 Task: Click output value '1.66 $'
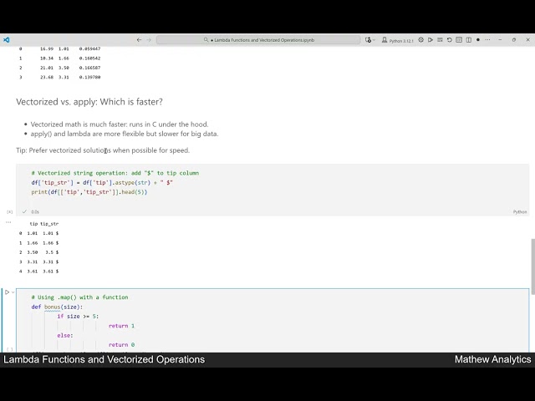point(50,243)
